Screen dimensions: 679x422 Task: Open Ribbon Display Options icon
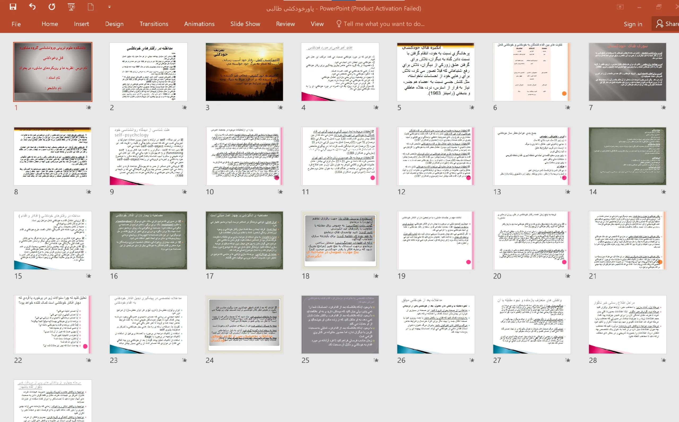(620, 7)
